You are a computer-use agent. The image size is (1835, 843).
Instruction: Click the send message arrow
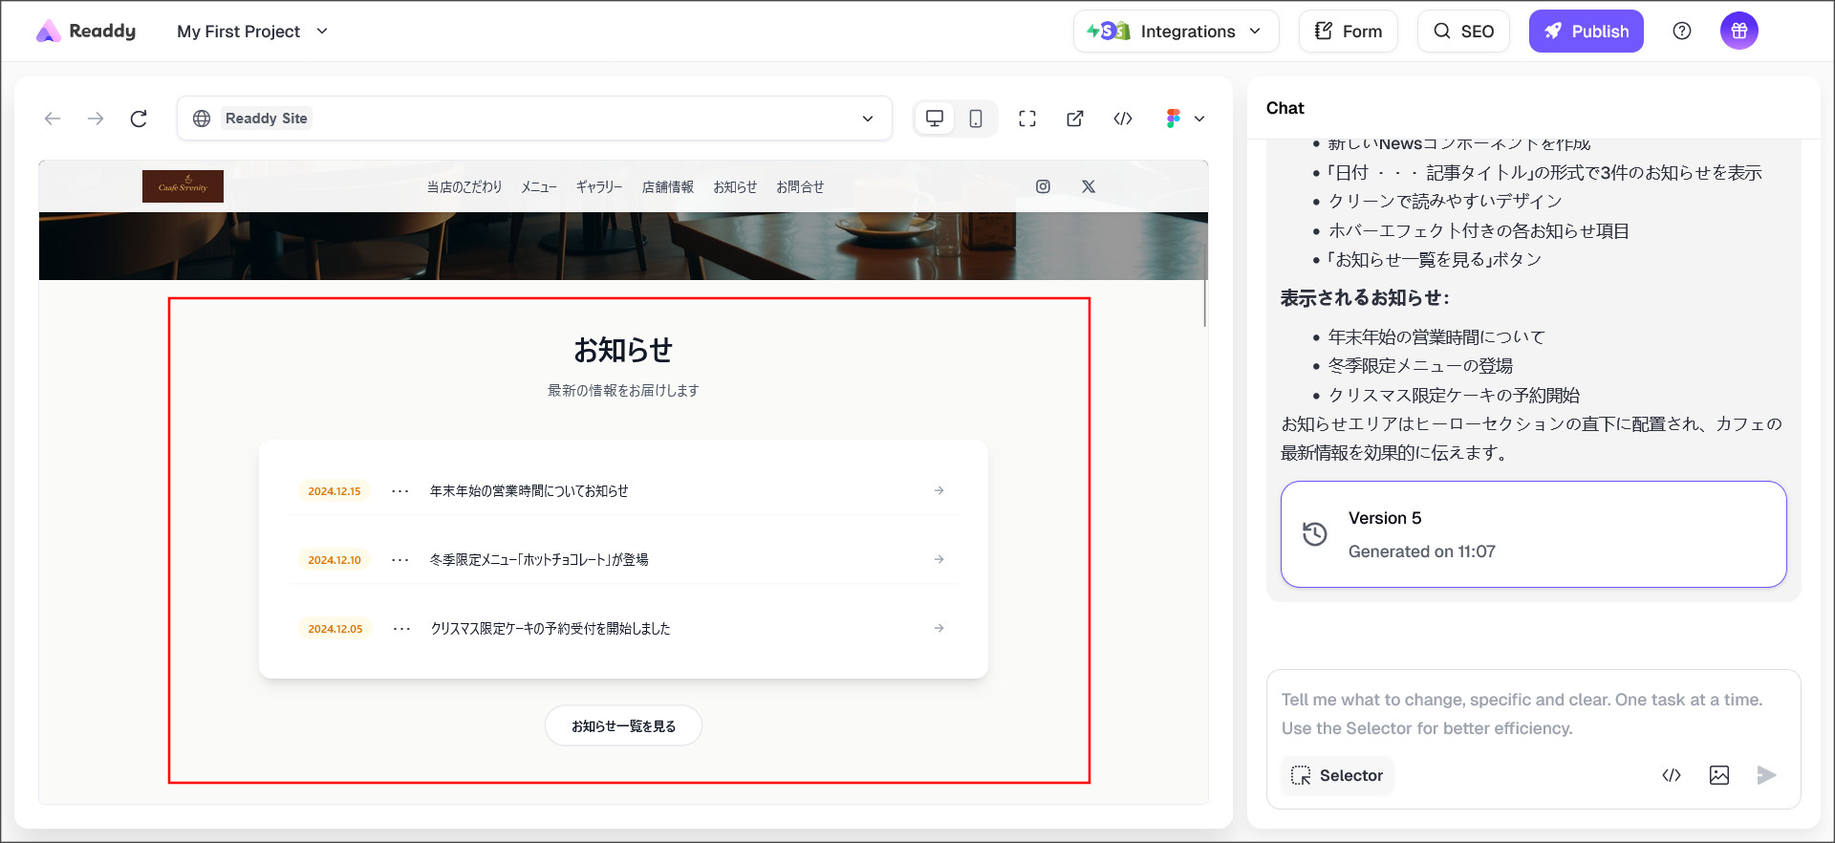click(1766, 775)
